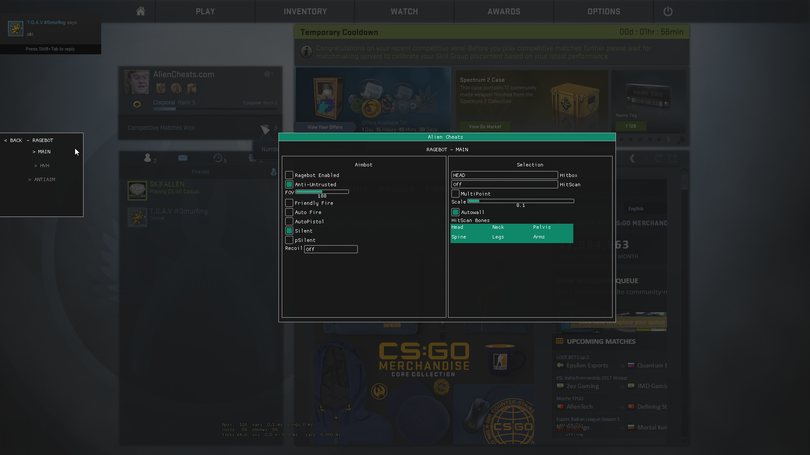Click the Home icon in top bar
The image size is (810, 455).
[140, 11]
